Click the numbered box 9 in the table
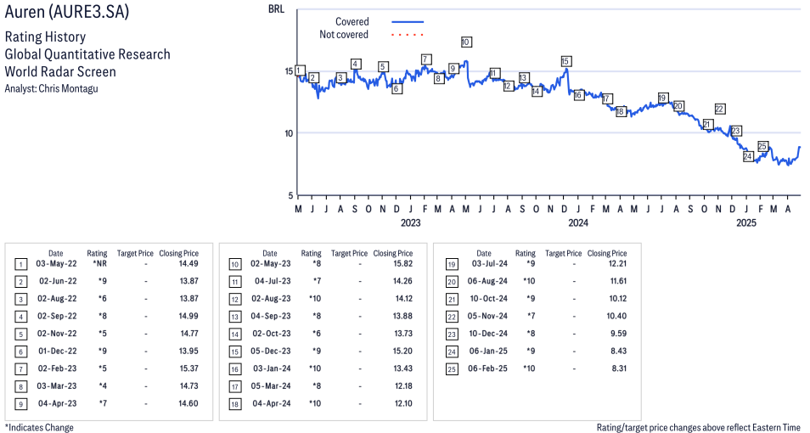 pyautogui.click(x=21, y=404)
